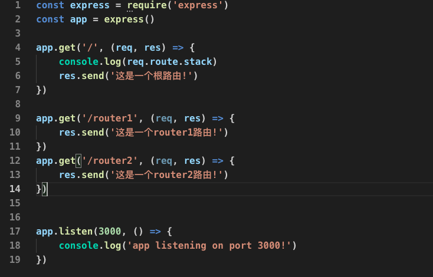Click the closing brace on line 11
This screenshot has width=433, height=277.
pos(39,147)
